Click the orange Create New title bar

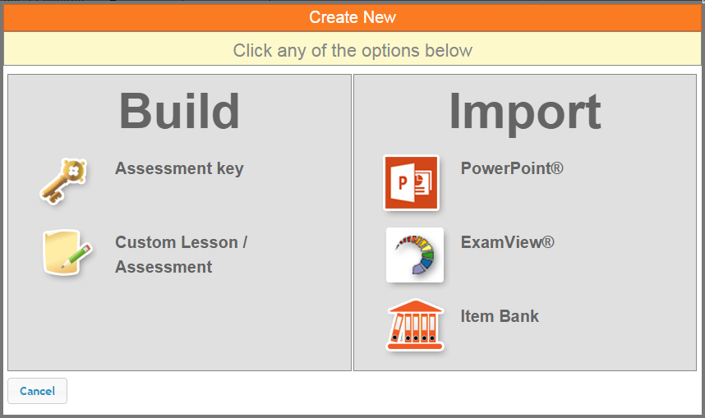352,17
